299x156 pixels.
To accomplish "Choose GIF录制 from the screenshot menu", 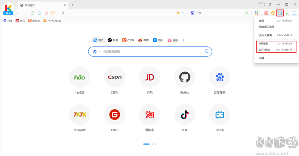I will coord(276,44).
